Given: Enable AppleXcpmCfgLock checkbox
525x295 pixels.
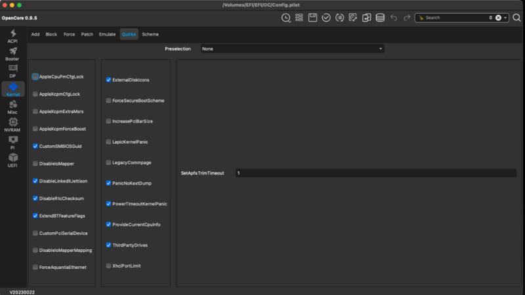Looking at the screenshot, I should pos(35,94).
